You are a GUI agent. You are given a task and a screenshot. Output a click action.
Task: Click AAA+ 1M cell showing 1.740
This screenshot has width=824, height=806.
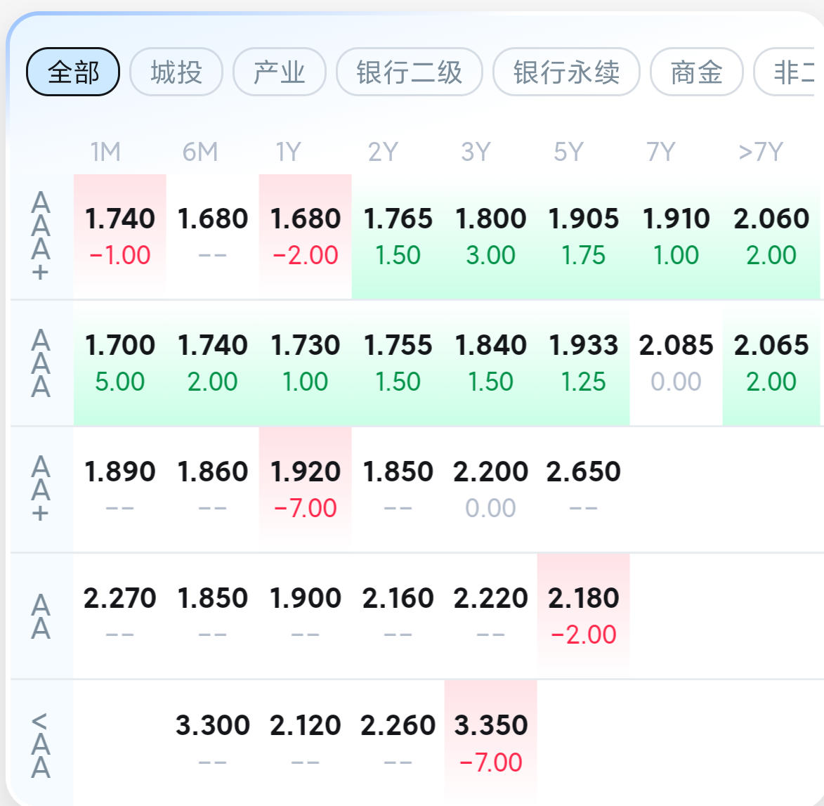coord(120,236)
